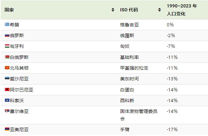This screenshot has height=136, width=208.
Task: Click the Kosovo flag icon
Action: point(7,100)
